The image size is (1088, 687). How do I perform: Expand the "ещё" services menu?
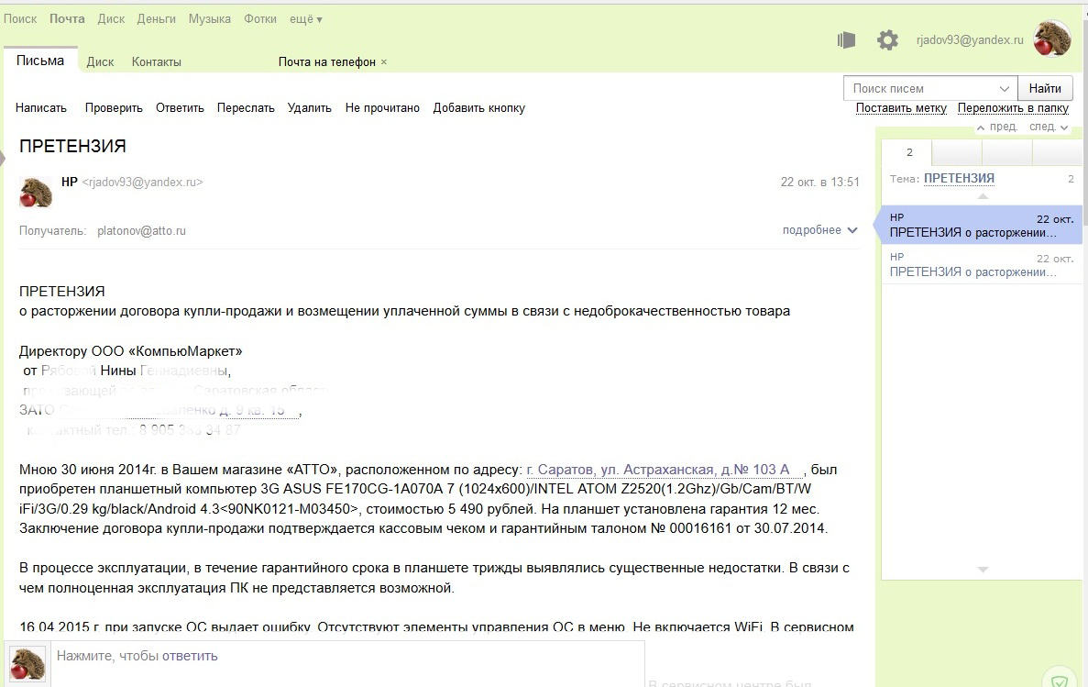click(307, 19)
